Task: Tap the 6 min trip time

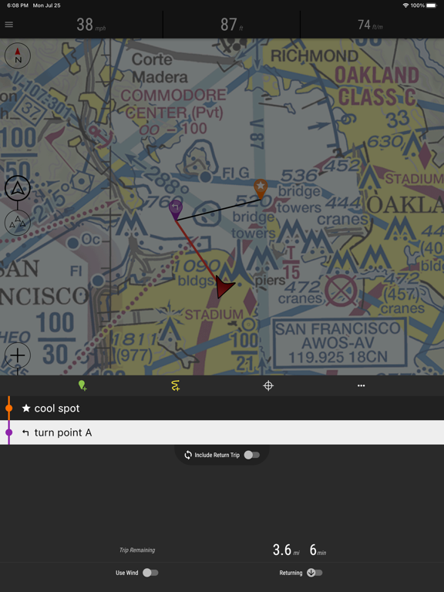Action: (318, 550)
